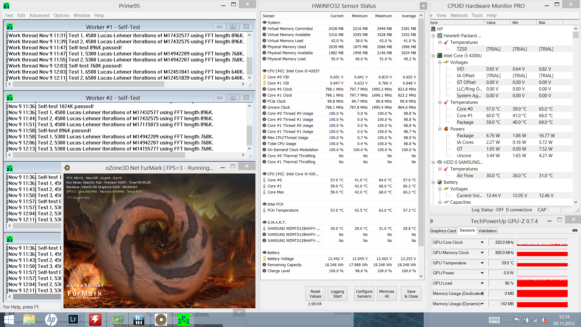The width and height of the screenshot is (581, 327).
Task: Click the Logging Start button
Action: click(337, 294)
